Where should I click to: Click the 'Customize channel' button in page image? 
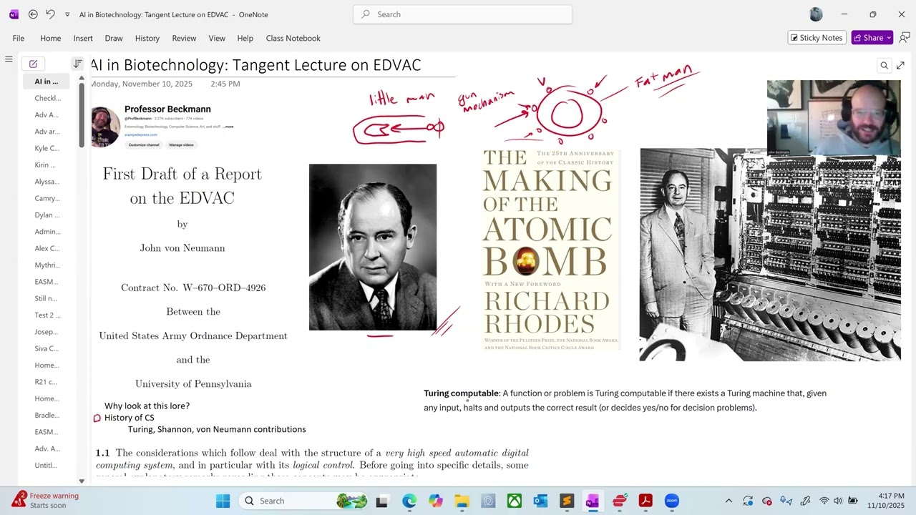(144, 145)
